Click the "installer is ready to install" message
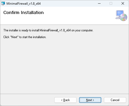This screenshot has width=129, height=106. click(48, 30)
